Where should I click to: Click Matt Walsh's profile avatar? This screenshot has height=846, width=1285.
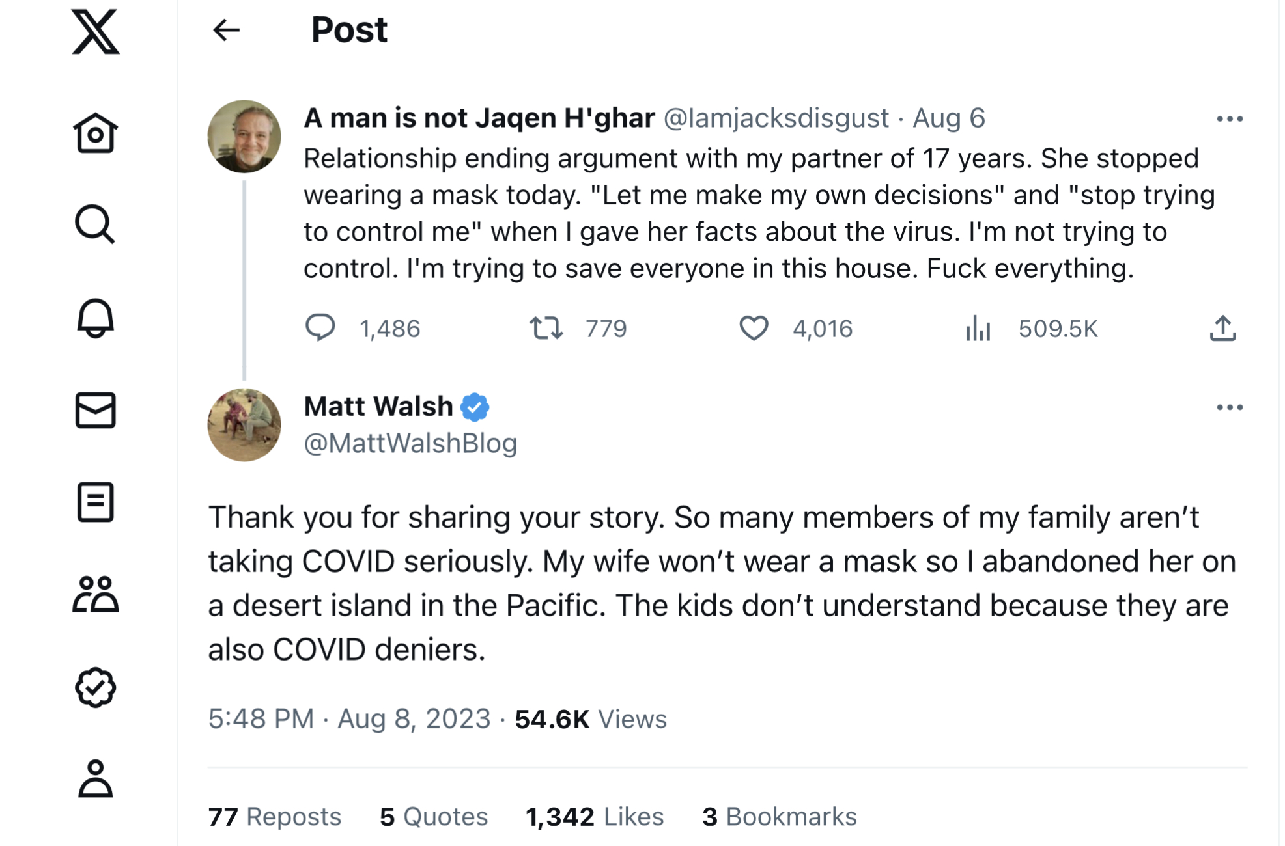[244, 425]
